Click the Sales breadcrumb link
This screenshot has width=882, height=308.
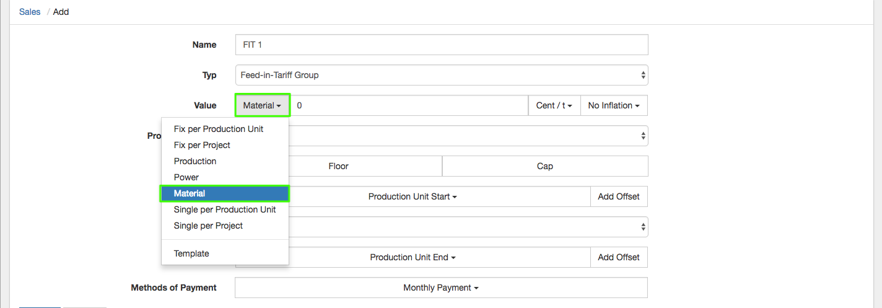click(x=30, y=12)
